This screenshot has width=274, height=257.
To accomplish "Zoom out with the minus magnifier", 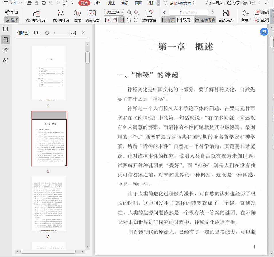I will tap(129, 12).
